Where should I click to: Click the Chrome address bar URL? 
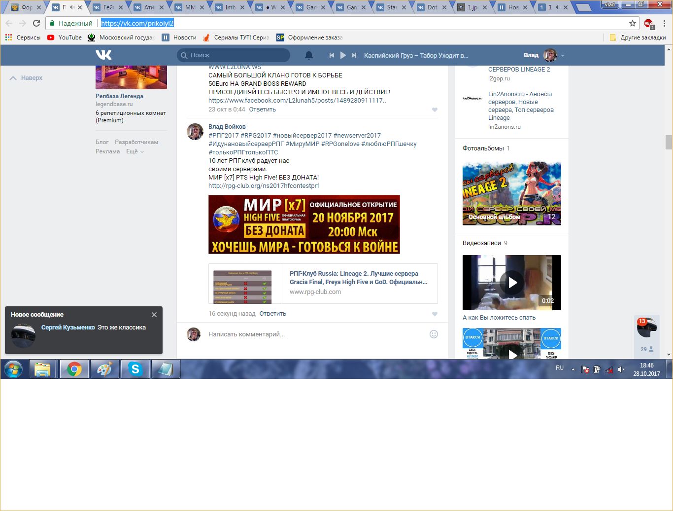(137, 23)
